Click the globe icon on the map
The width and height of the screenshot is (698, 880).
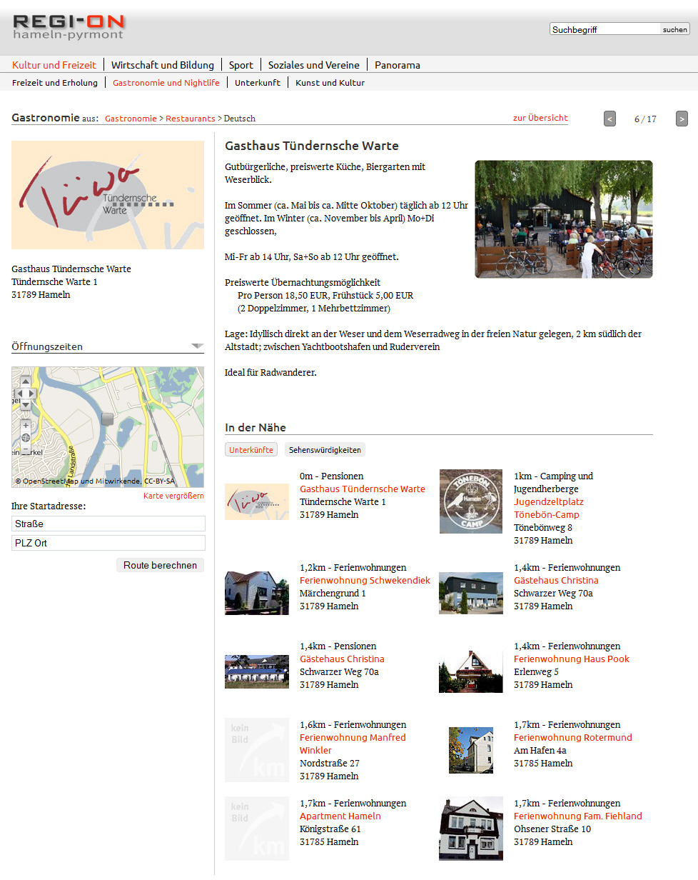(26, 437)
